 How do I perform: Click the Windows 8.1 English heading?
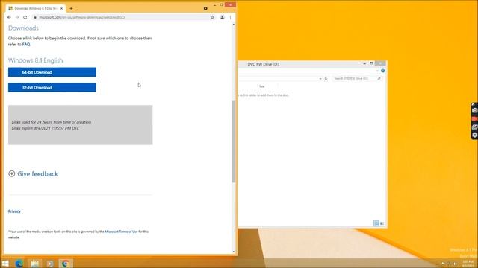35,60
